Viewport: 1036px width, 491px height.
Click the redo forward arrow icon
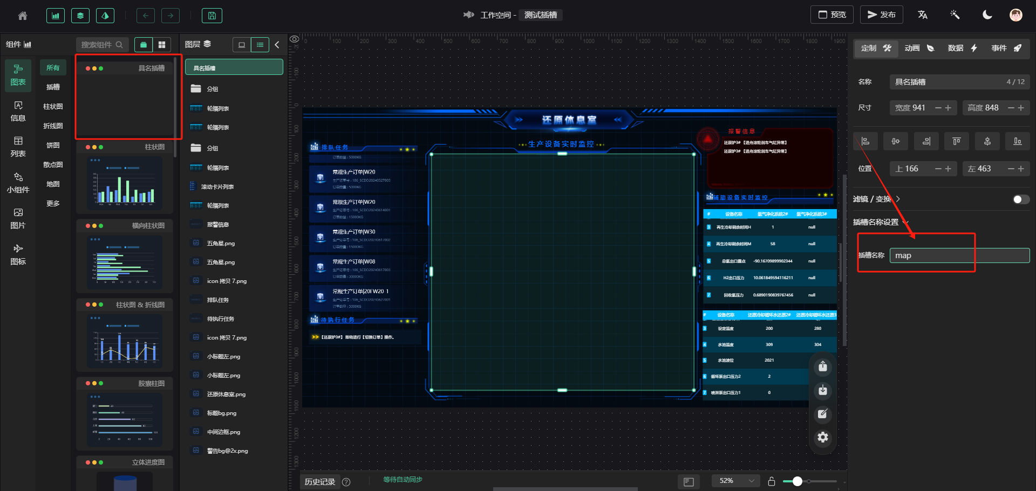[x=171, y=16]
